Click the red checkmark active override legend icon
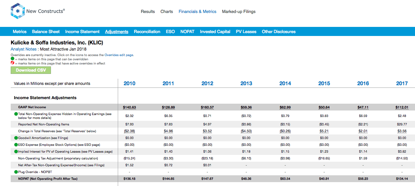The width and height of the screenshot is (415, 186). tap(12, 63)
